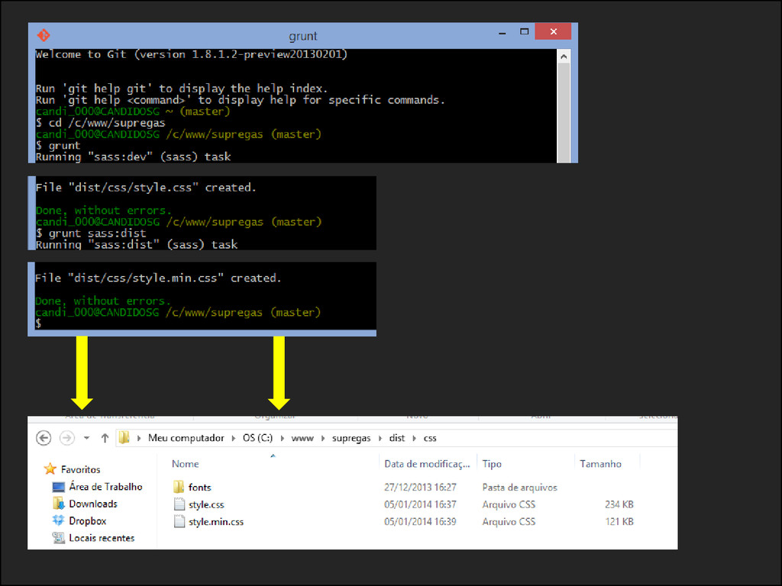Close the grunt terminal window

tap(553, 31)
